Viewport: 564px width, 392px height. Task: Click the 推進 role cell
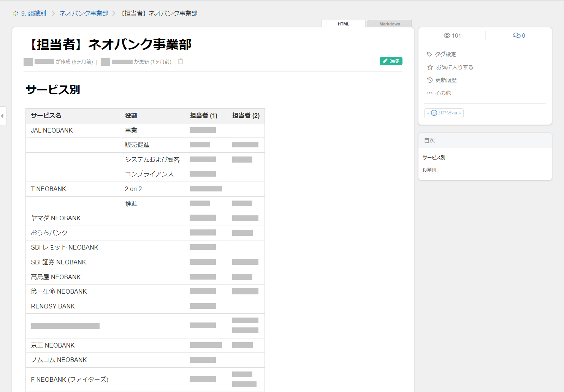[152, 204]
